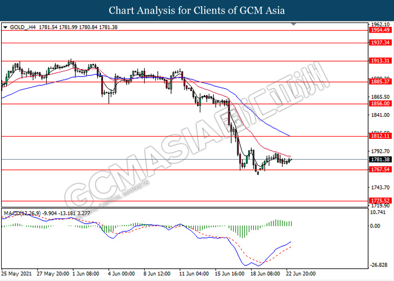
Task: Select the 1937.34 red price label
Action: (380, 43)
